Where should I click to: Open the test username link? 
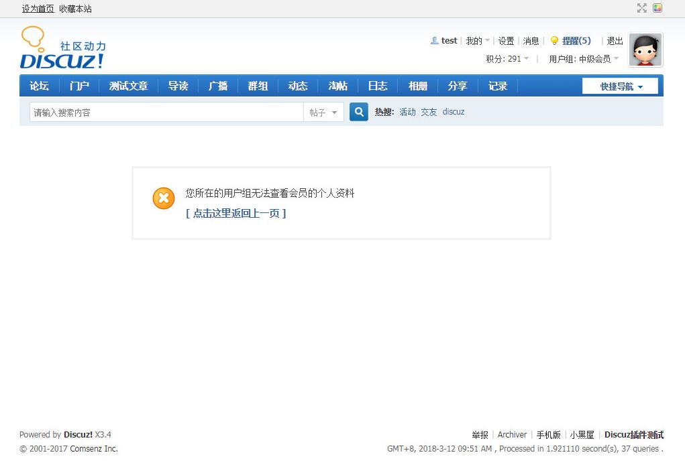(449, 41)
